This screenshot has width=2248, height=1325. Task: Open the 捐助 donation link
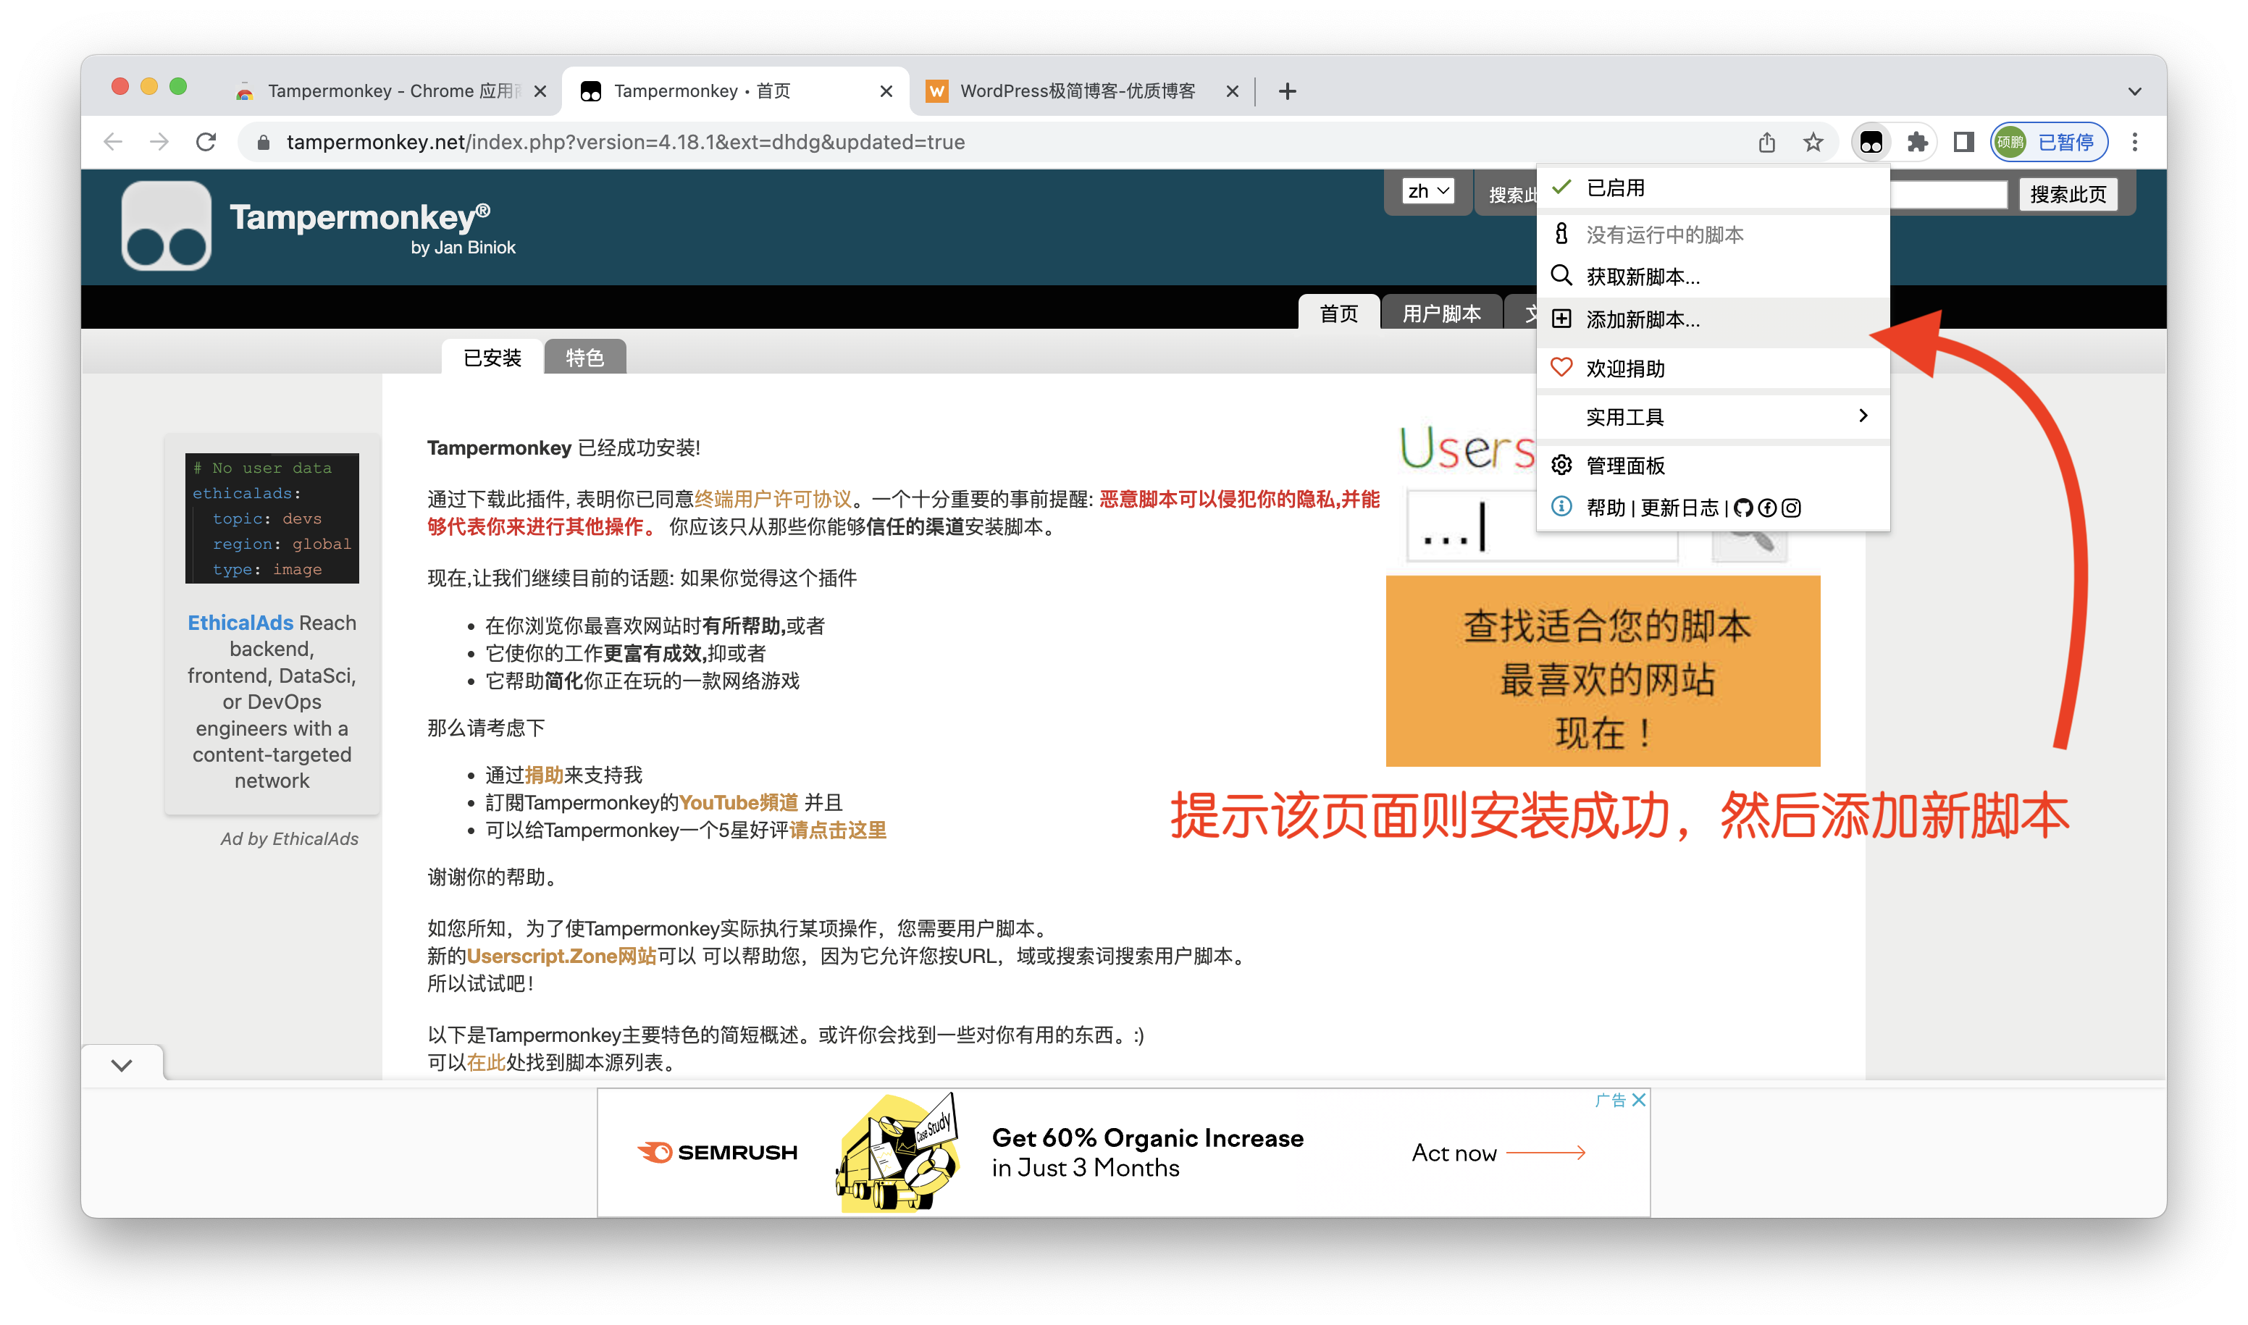click(x=544, y=775)
